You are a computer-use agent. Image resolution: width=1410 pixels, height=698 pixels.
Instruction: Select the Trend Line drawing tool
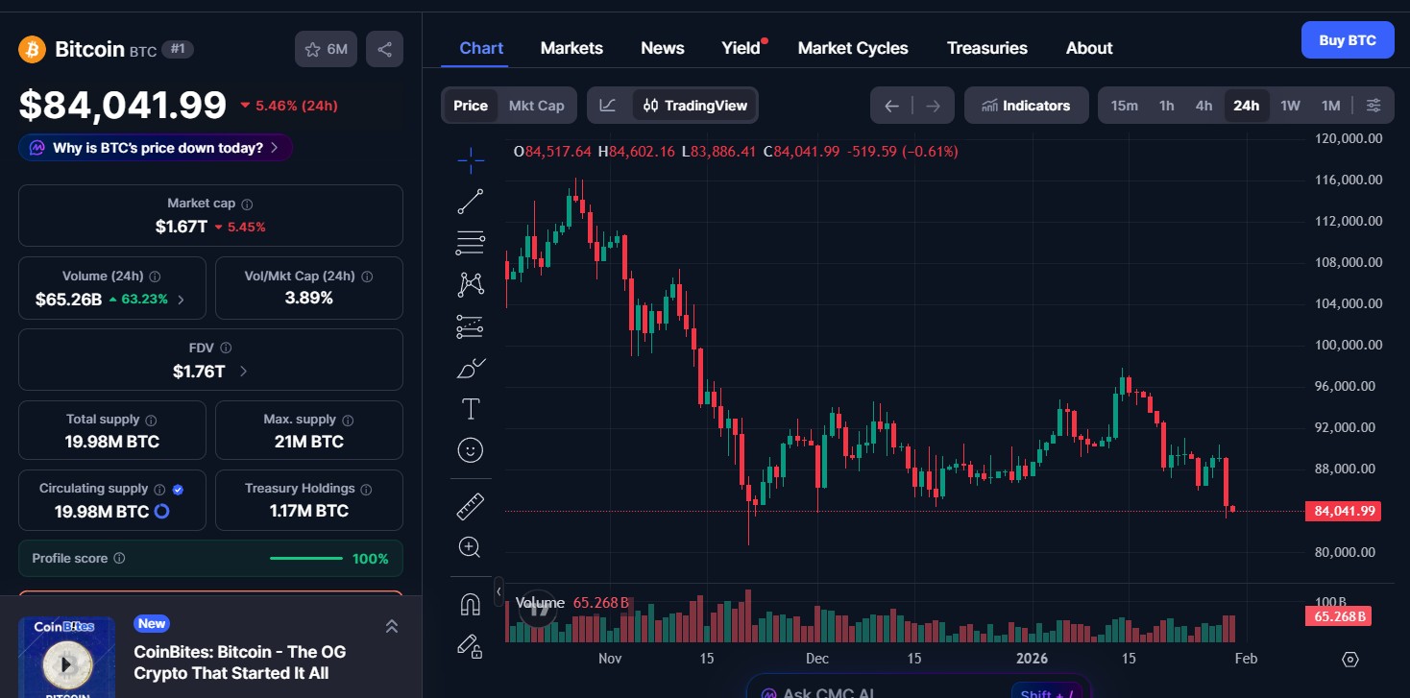click(470, 200)
